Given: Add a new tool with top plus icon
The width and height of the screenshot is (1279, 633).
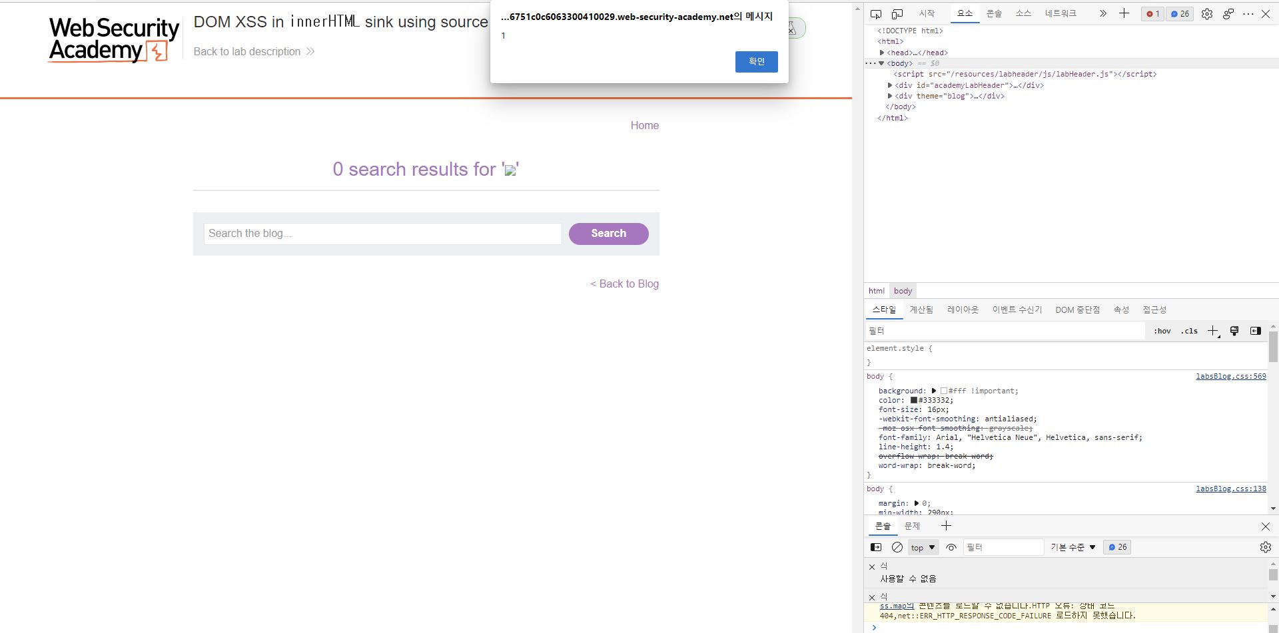Looking at the screenshot, I should [1124, 13].
